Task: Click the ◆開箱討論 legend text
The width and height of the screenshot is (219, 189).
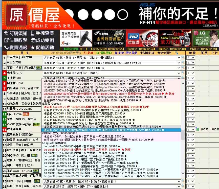Action: pyautogui.click(x=147, y=53)
